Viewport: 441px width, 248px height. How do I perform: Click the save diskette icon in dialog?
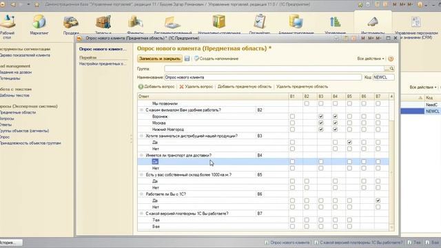click(x=187, y=59)
